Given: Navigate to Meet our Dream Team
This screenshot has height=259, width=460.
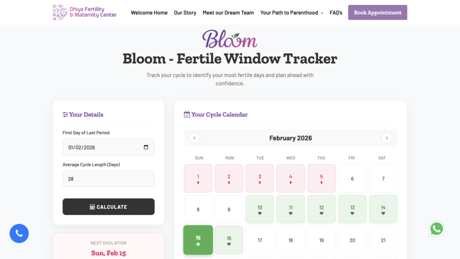Looking at the screenshot, I should (228, 13).
